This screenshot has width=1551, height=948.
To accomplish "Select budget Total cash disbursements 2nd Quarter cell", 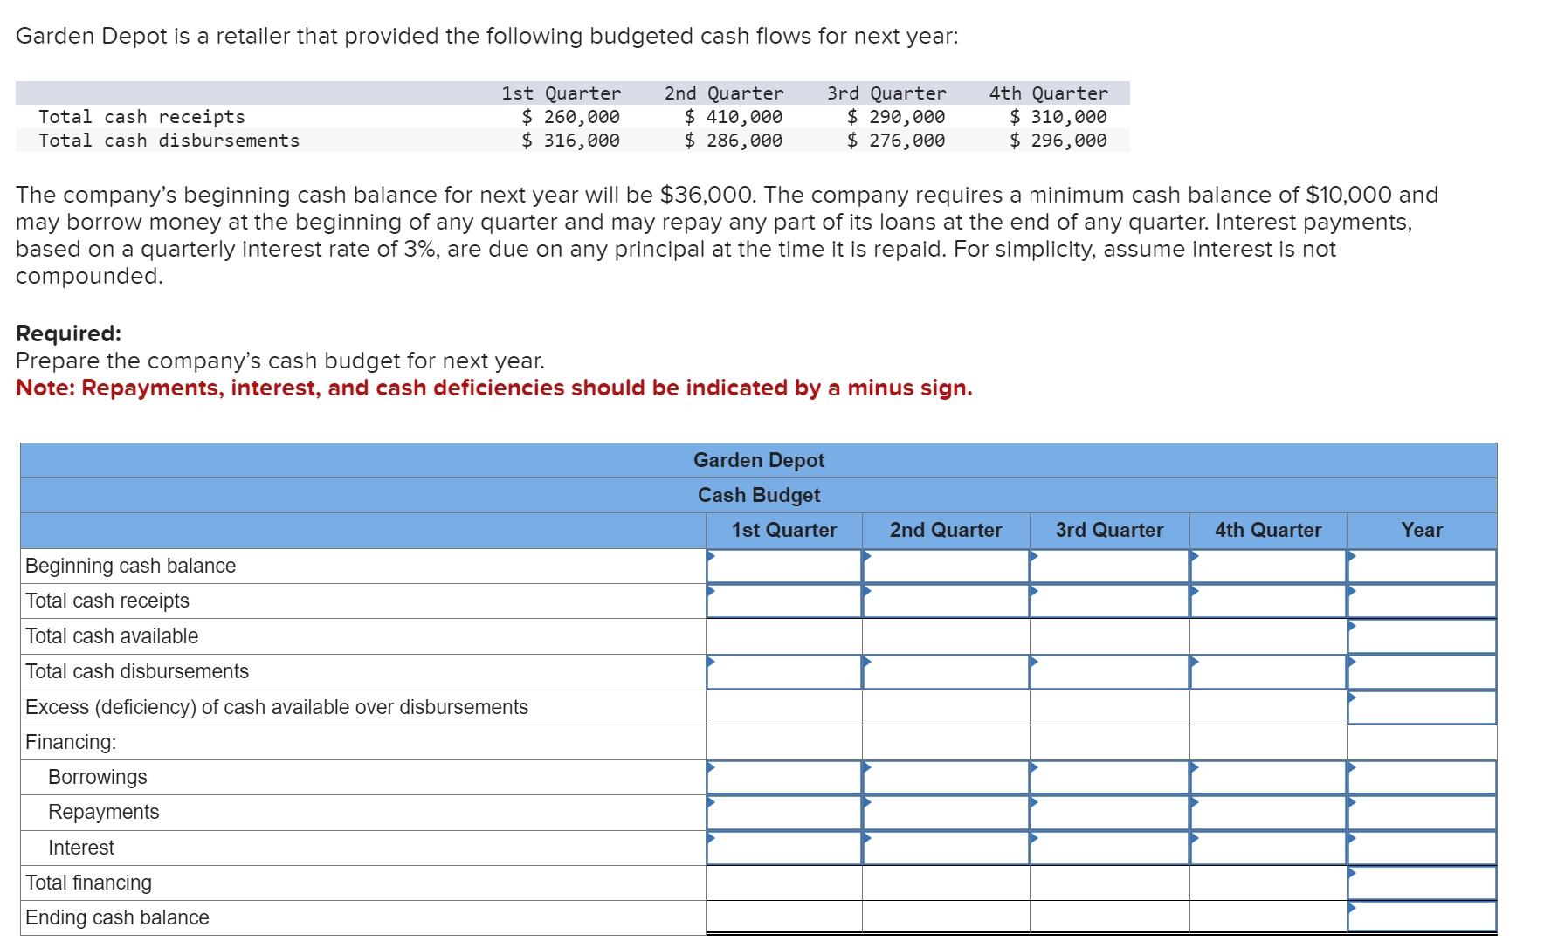I will click(x=946, y=671).
